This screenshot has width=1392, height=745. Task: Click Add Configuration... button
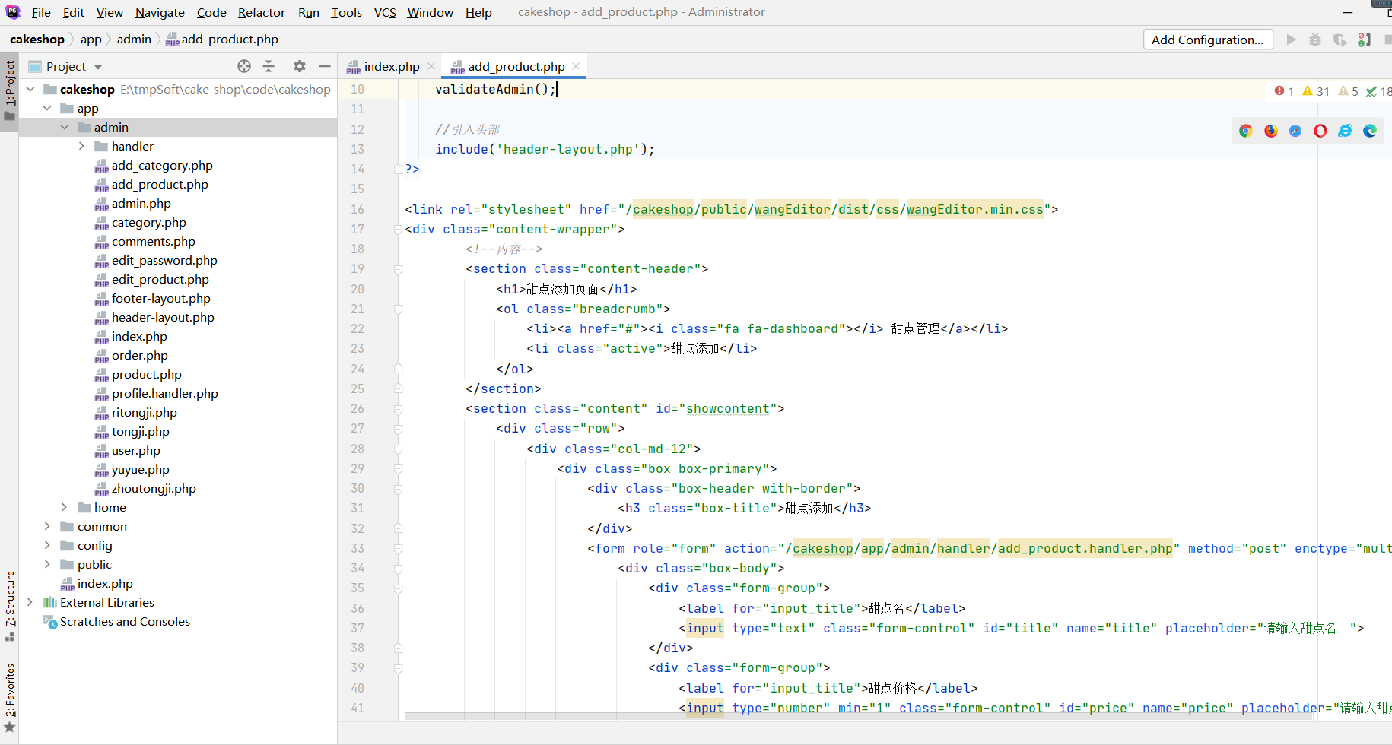click(x=1207, y=40)
